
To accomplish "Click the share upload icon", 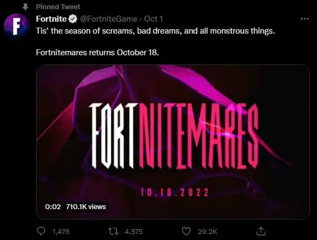I will coord(261,231).
